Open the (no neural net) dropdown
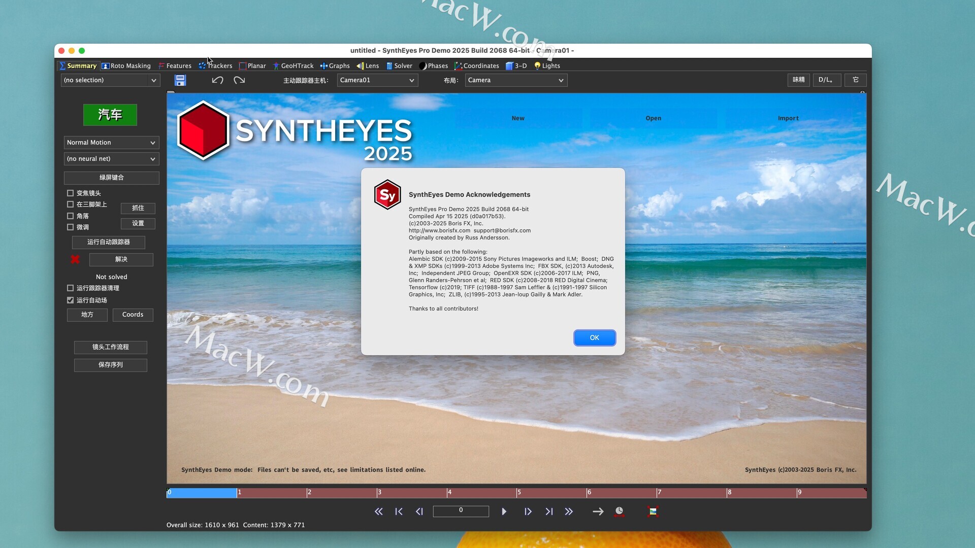 coord(111,159)
